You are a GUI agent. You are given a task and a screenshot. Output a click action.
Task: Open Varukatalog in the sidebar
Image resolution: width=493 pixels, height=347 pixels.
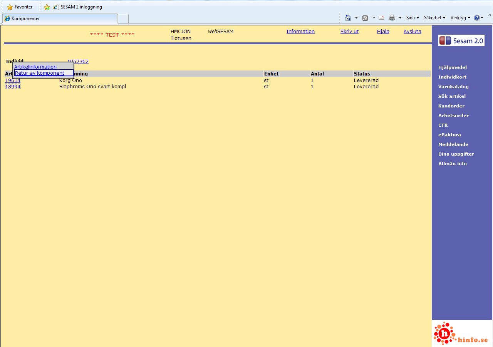[x=453, y=87]
